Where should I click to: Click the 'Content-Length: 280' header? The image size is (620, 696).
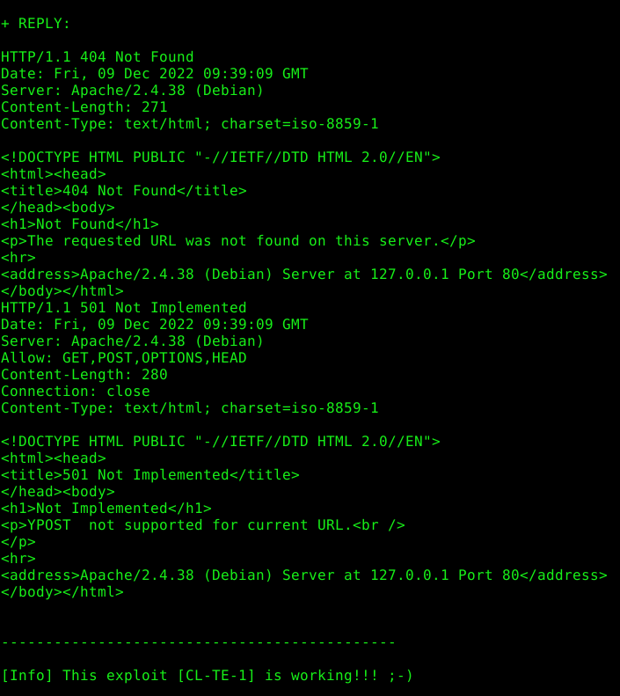tap(84, 375)
